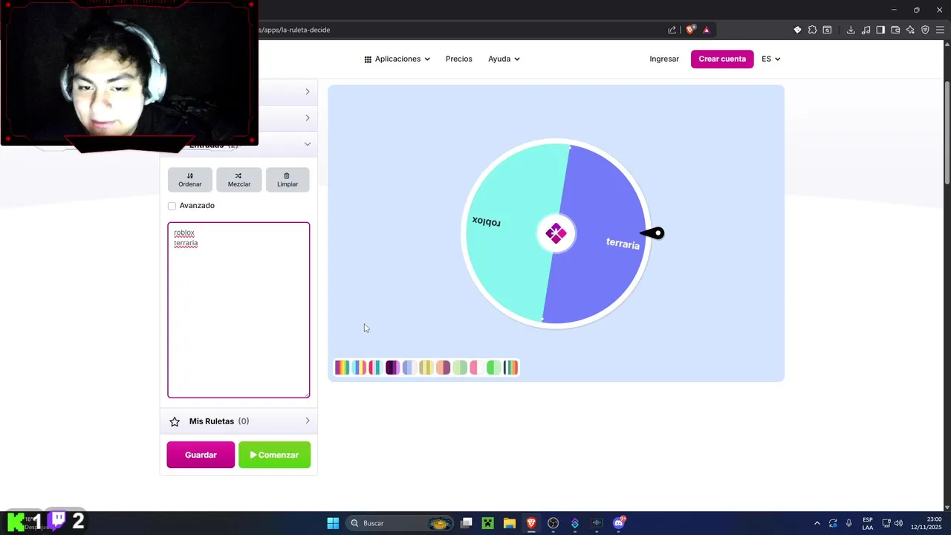Click the Crear cuenta button
Screen dimensions: 951x535
(722, 59)
